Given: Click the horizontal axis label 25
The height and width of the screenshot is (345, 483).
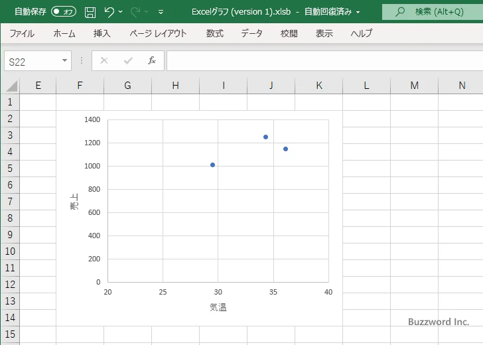Looking at the screenshot, I should coord(163,292).
